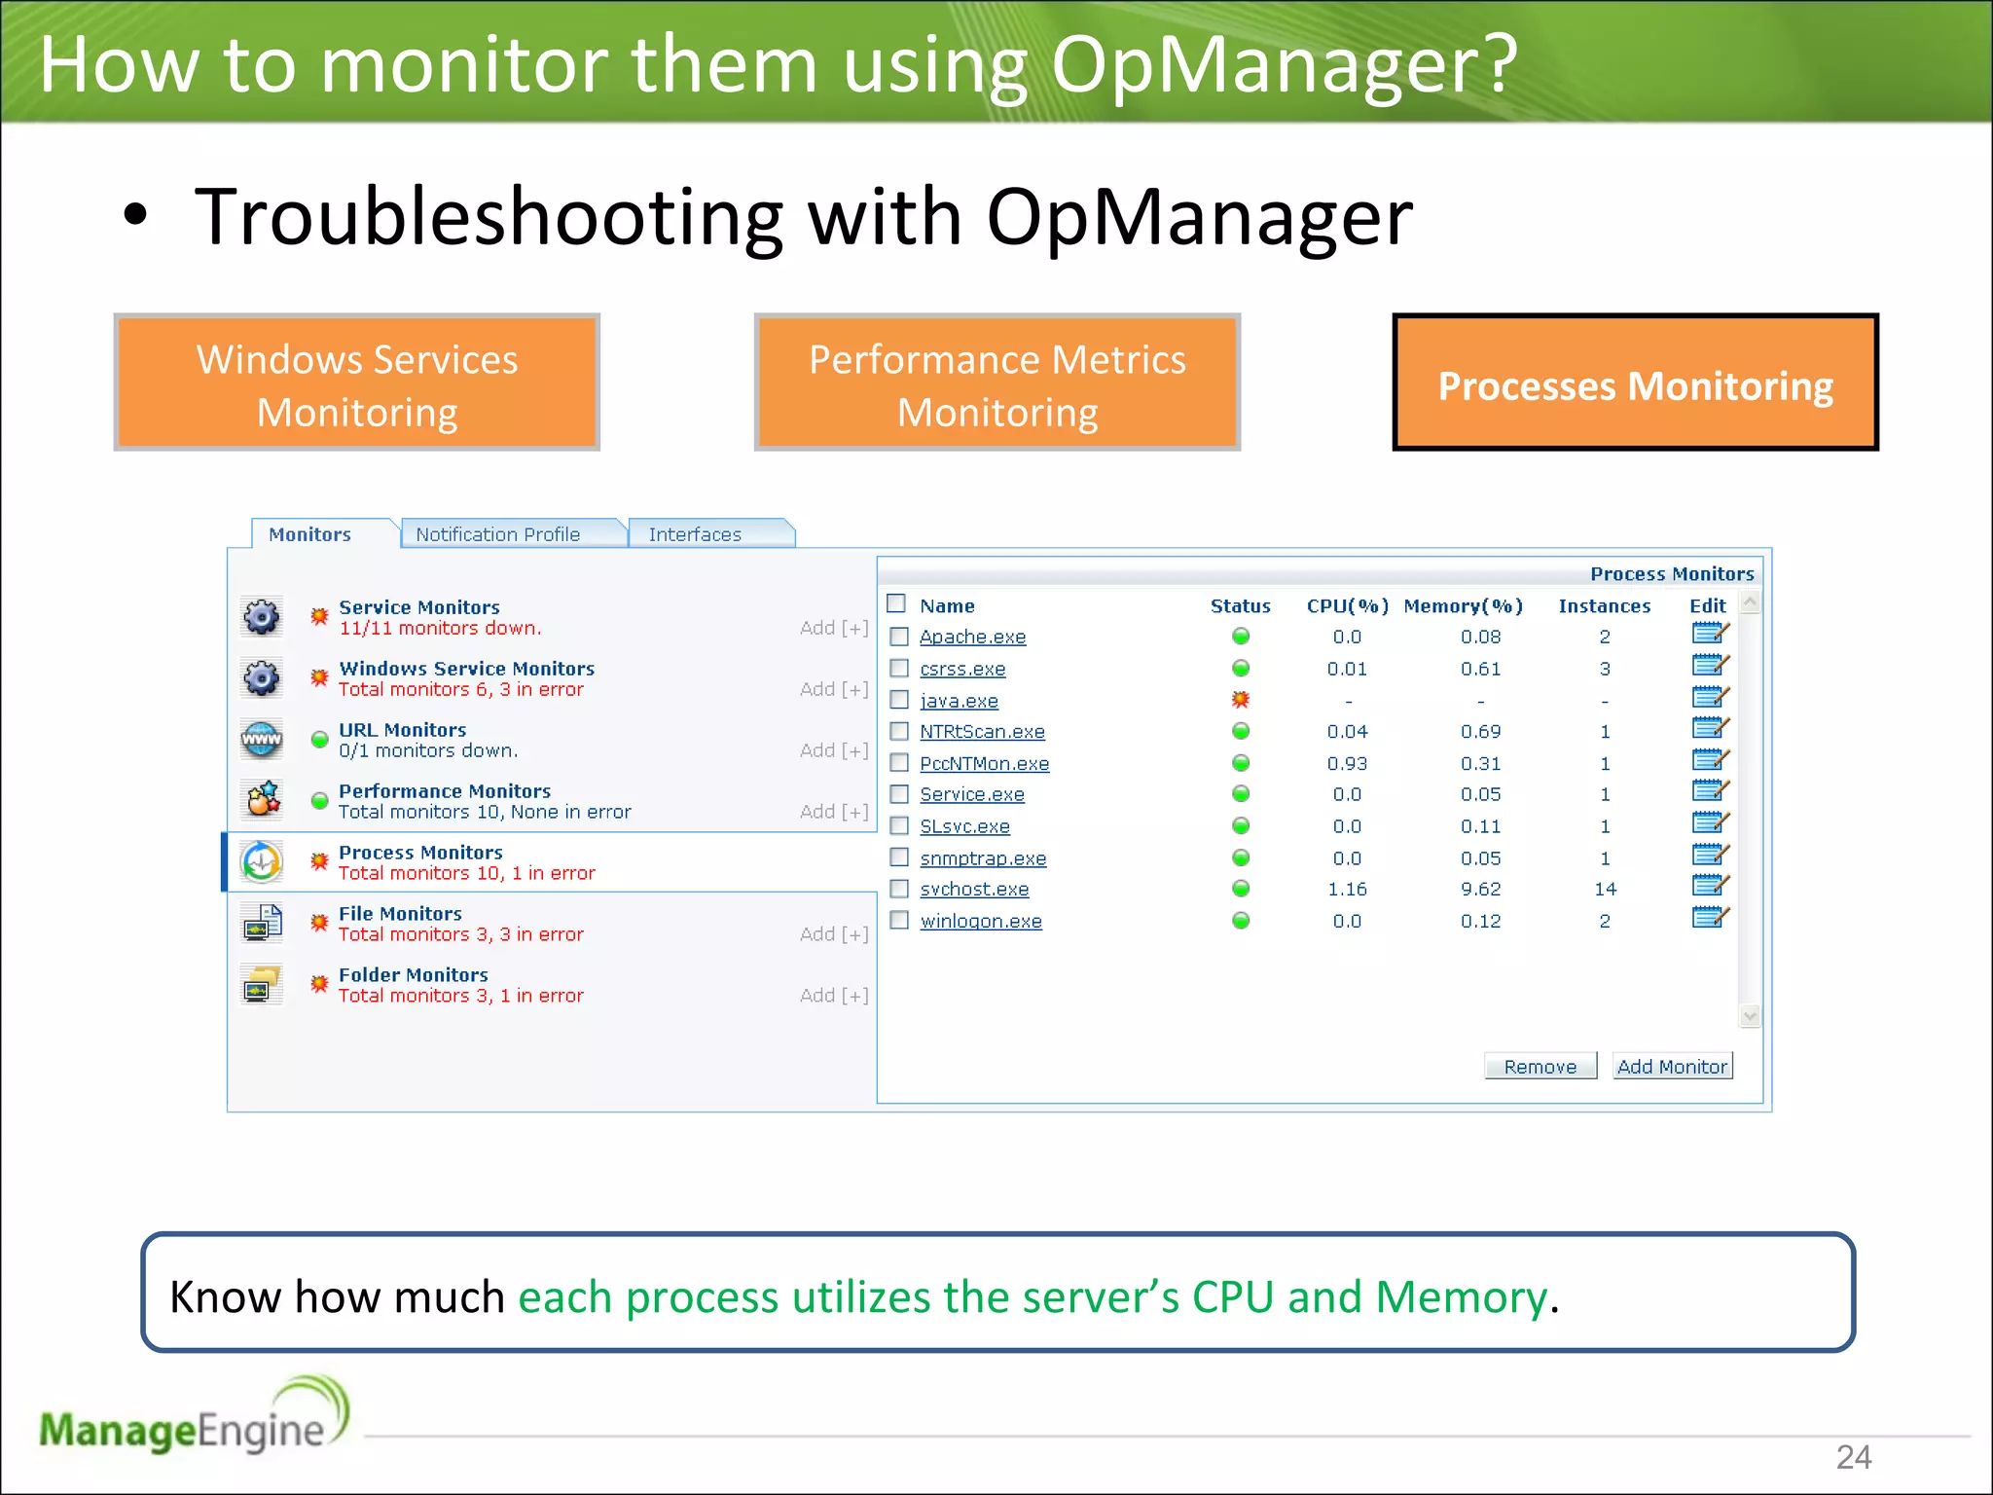
Task: Click Service Monitors red alert icon
Action: [319, 616]
